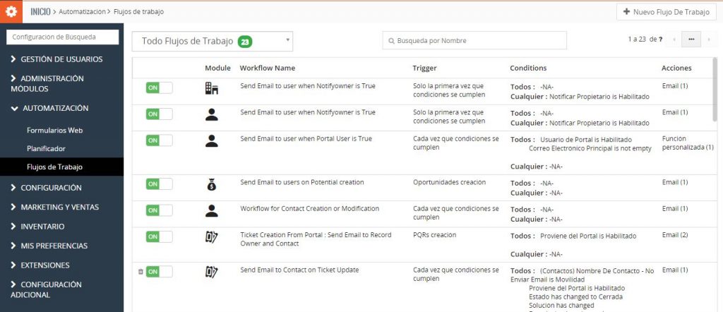Switch off Send Email on Ticket Update

click(159, 272)
